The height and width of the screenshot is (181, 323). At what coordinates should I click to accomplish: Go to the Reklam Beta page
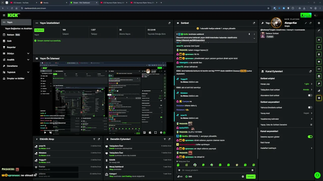coord(16,35)
